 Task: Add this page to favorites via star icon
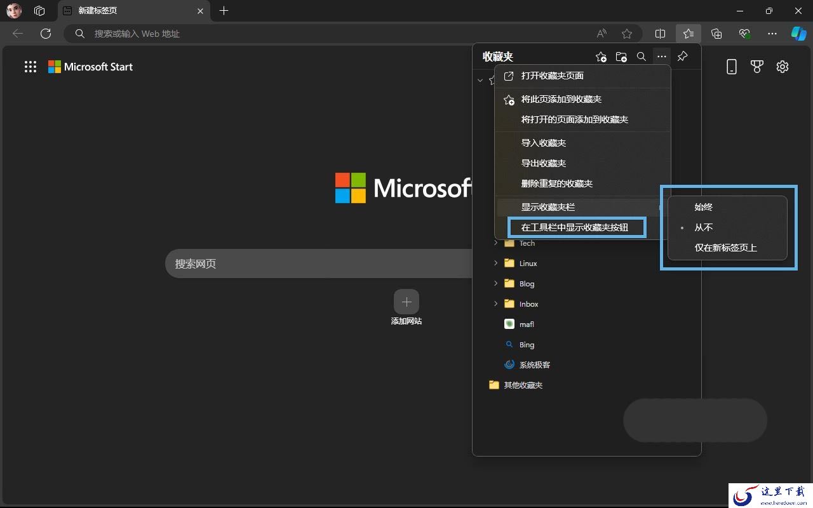point(627,34)
